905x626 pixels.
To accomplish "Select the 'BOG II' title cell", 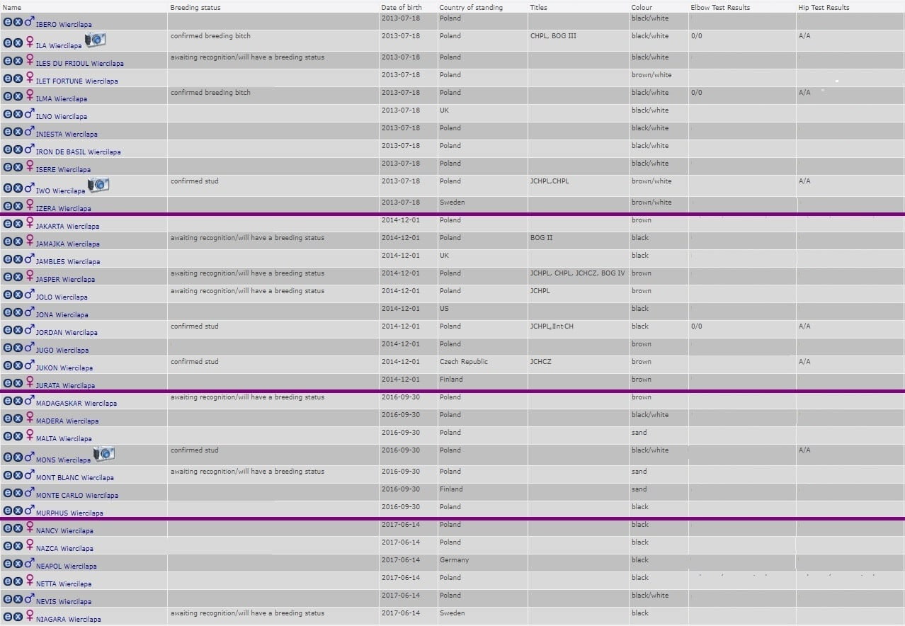I will (x=541, y=238).
